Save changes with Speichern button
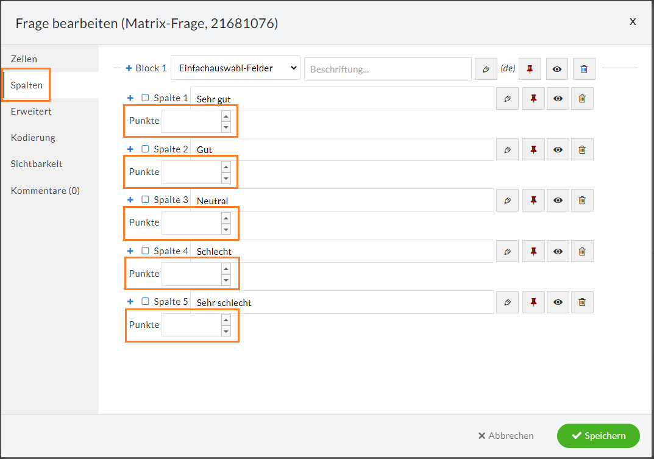Viewport: 654px width, 459px height. pos(598,436)
